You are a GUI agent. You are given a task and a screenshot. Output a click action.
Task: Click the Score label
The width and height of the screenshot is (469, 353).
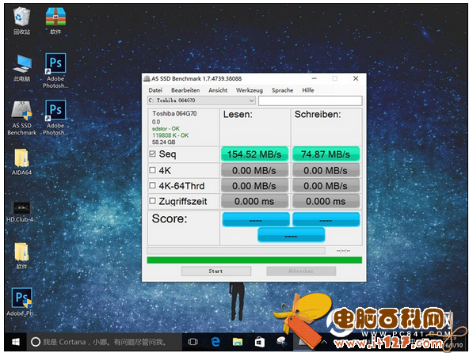[170, 218]
